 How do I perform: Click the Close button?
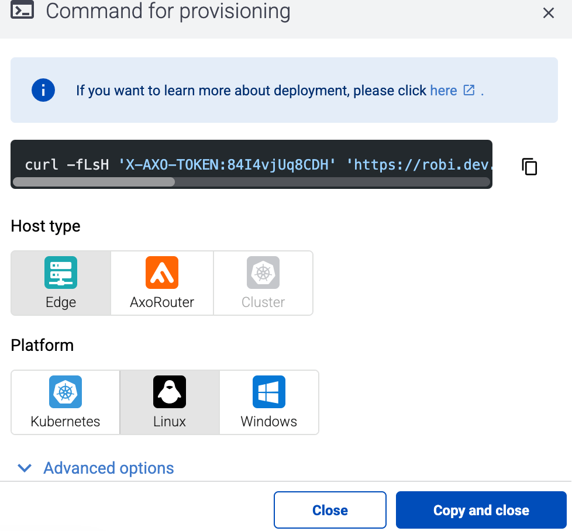click(x=330, y=509)
